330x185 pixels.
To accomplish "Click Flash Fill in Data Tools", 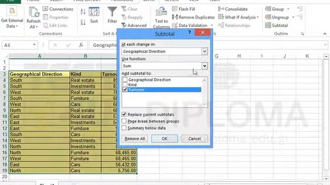I will (184, 9).
